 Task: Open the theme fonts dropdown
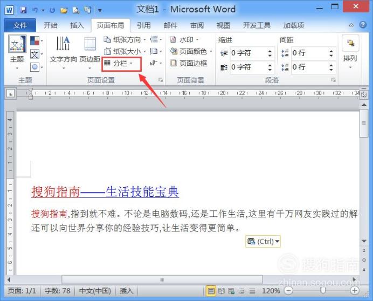point(37,54)
